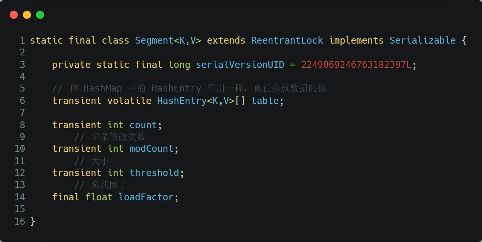Click the yellow minimize dot

click(x=27, y=15)
